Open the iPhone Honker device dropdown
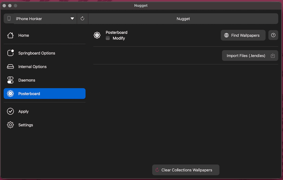Image resolution: width=283 pixels, height=180 pixels. [41, 19]
